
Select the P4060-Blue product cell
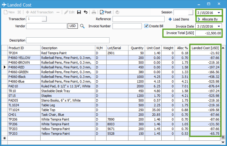(24, 82)
